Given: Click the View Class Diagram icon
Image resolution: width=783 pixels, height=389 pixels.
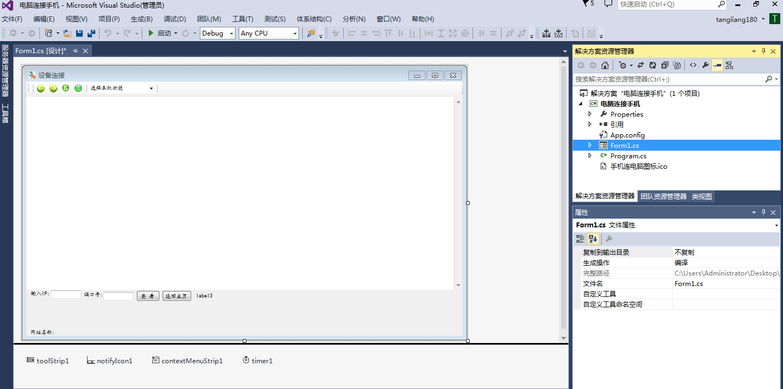Looking at the screenshot, I should pos(729,65).
